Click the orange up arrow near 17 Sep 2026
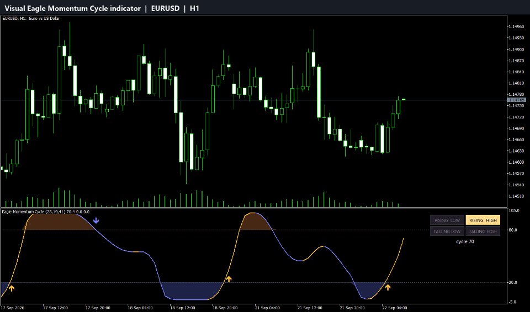Image resolution: width=530 pixels, height=312 pixels. [12, 288]
